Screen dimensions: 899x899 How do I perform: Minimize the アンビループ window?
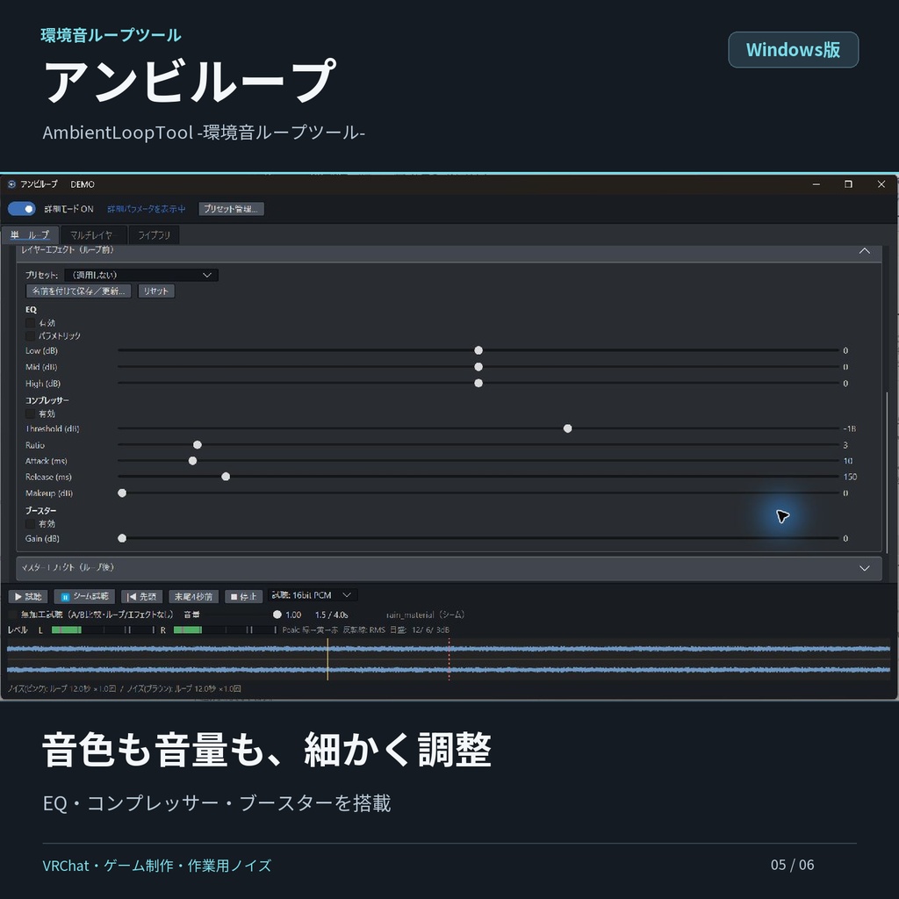click(x=816, y=184)
